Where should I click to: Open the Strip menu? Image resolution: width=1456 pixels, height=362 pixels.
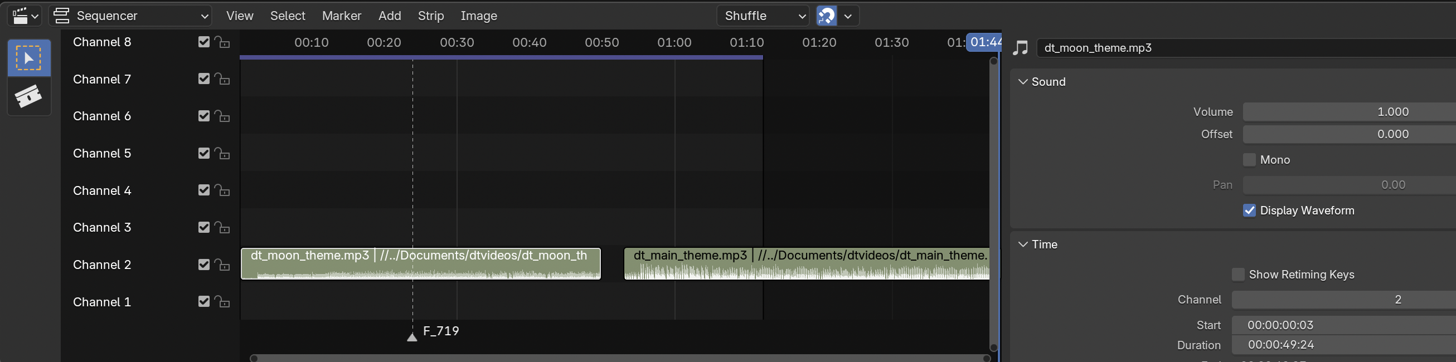(x=431, y=16)
